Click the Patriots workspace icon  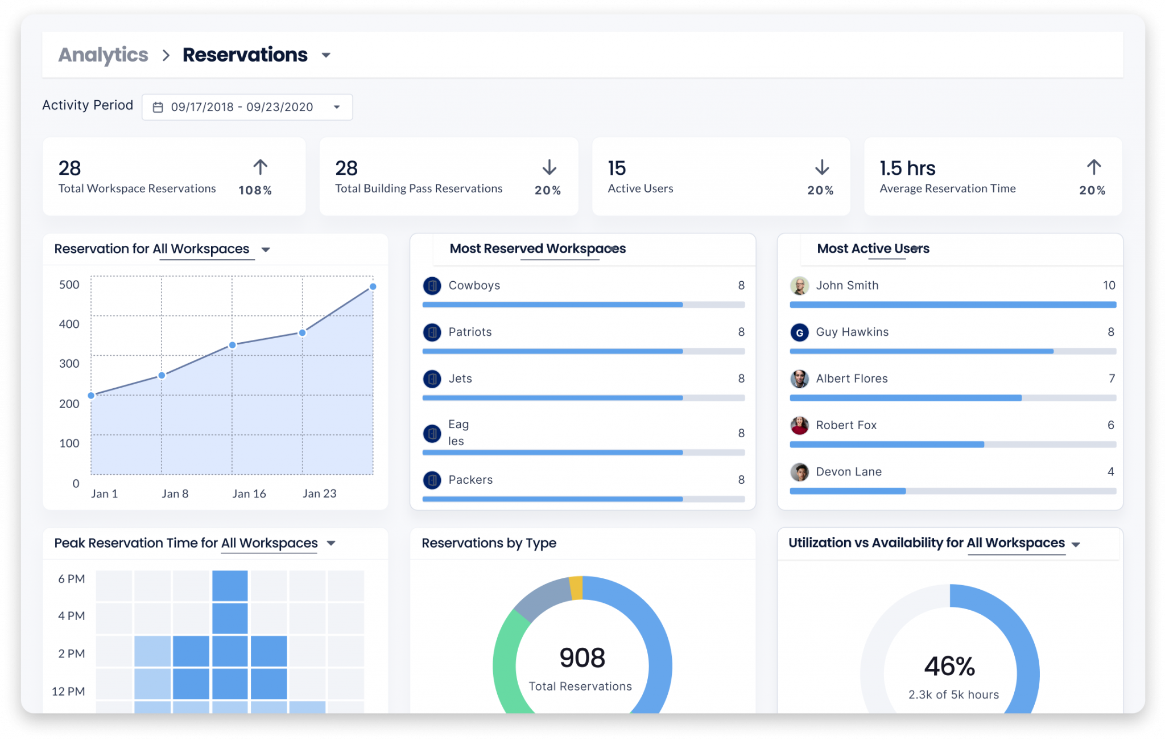point(432,332)
